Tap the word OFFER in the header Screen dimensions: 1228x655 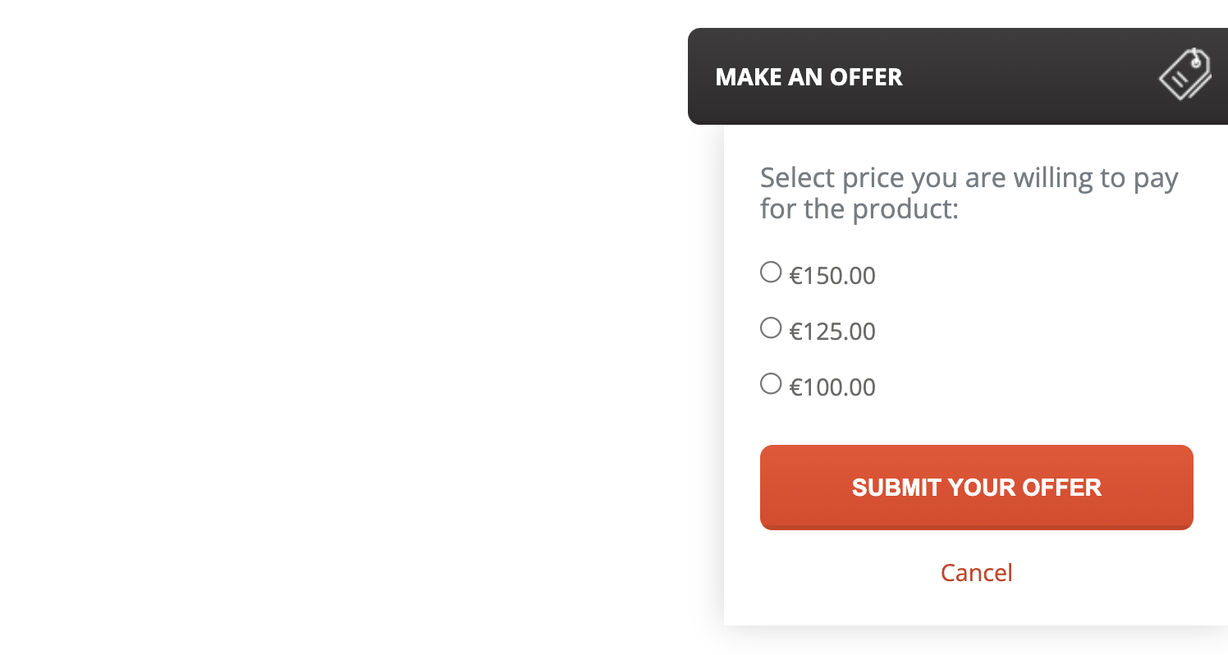[866, 77]
